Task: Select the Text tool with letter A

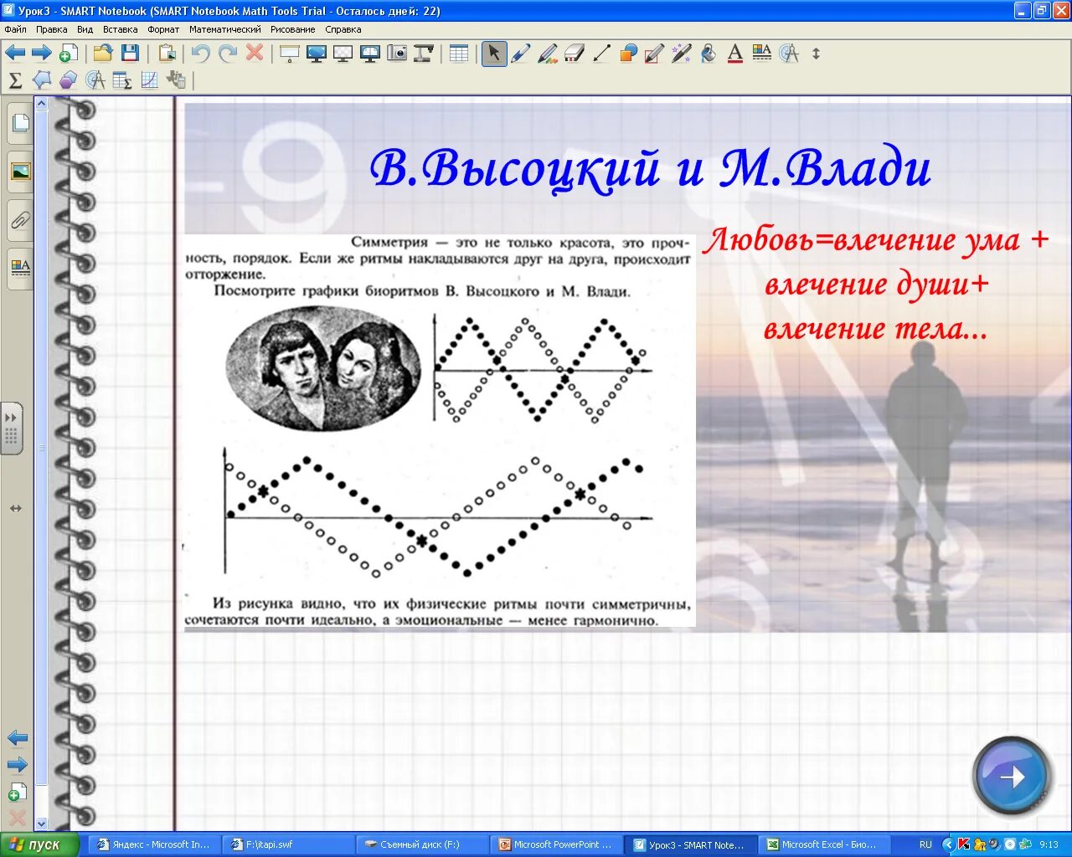Action: [735, 54]
